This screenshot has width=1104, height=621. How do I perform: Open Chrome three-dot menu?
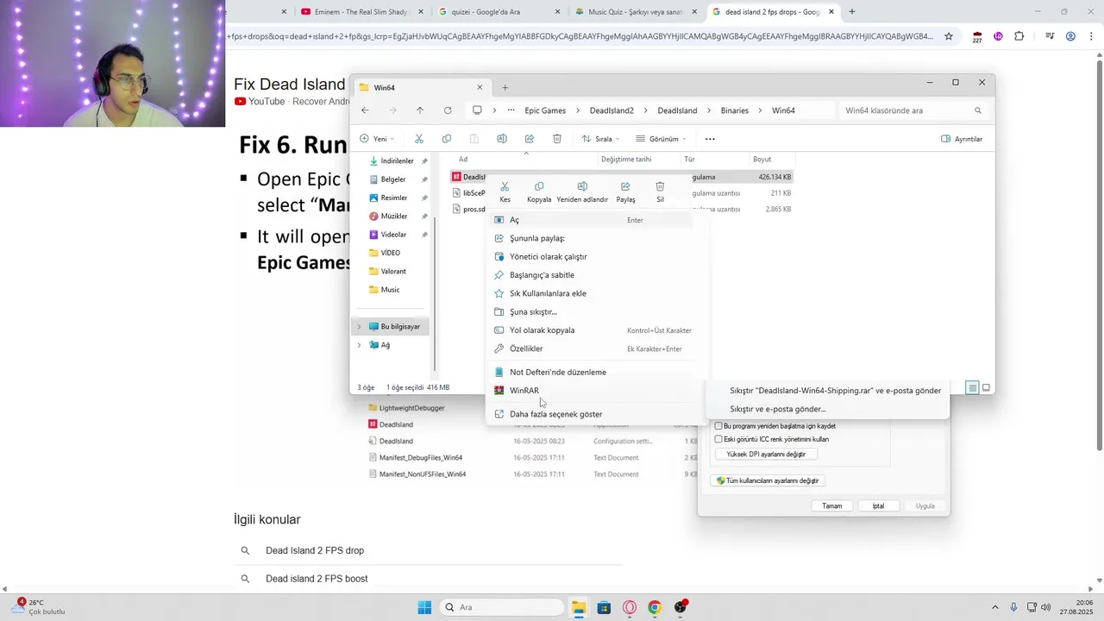(x=1089, y=36)
